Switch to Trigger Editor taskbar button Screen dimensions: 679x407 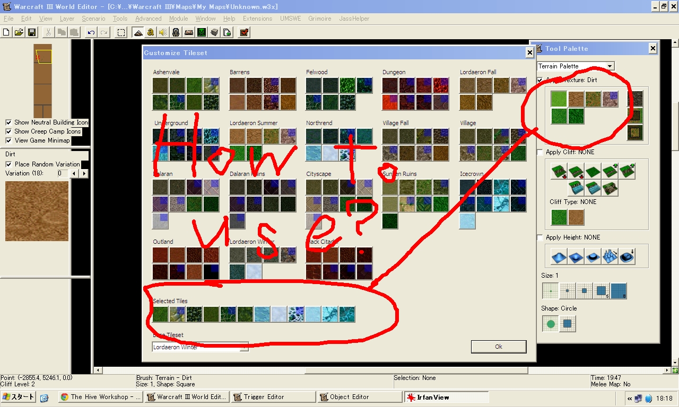[273, 396]
